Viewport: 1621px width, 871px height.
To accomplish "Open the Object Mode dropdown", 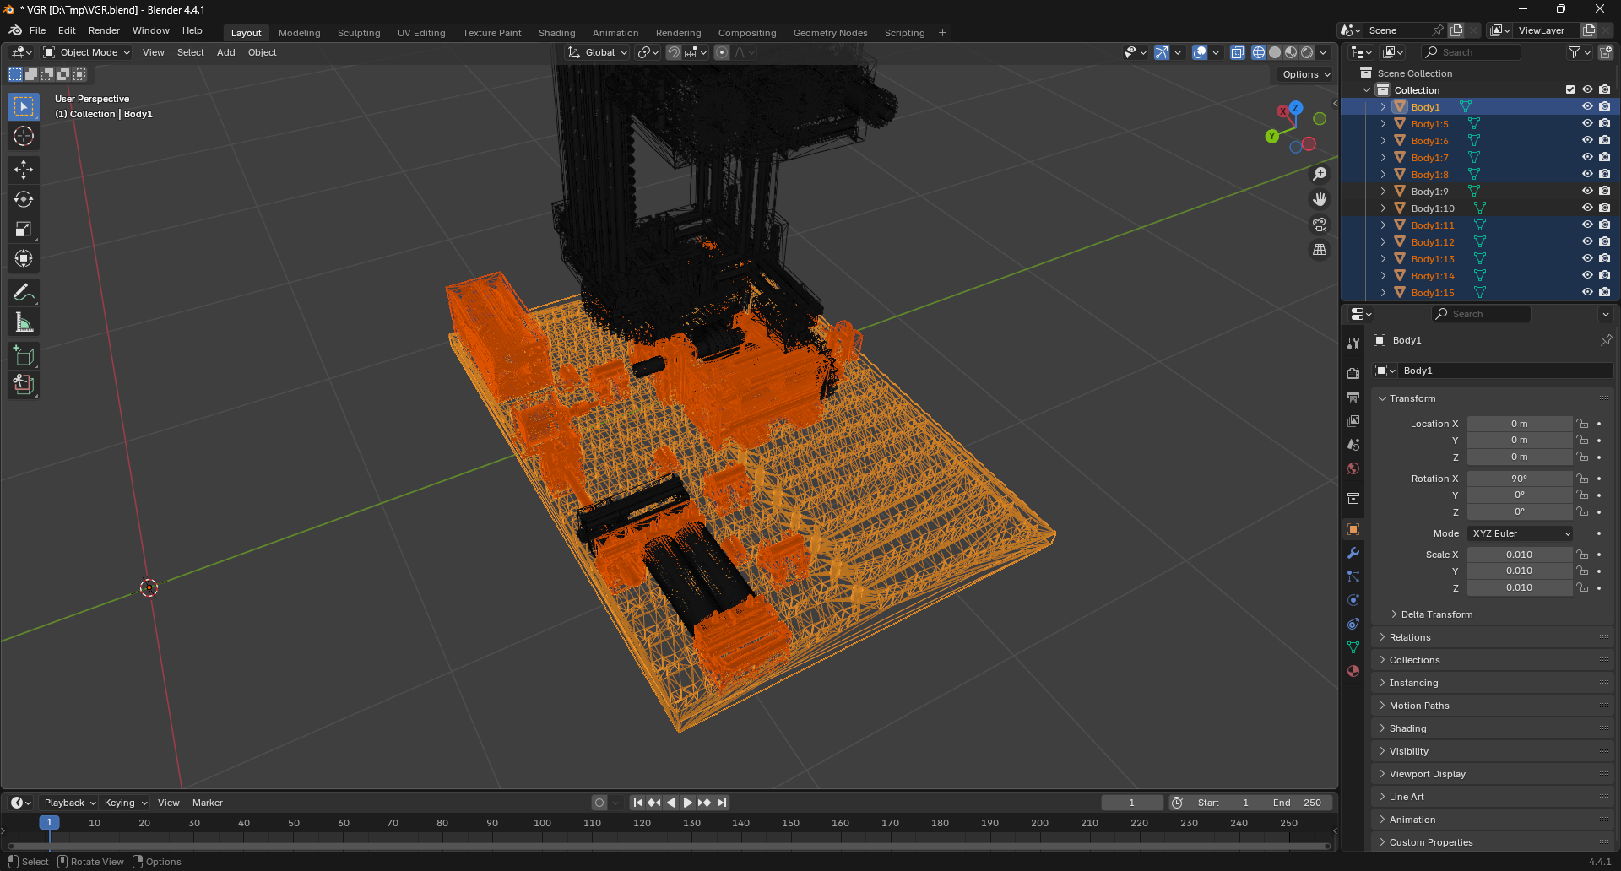I will 87,52.
